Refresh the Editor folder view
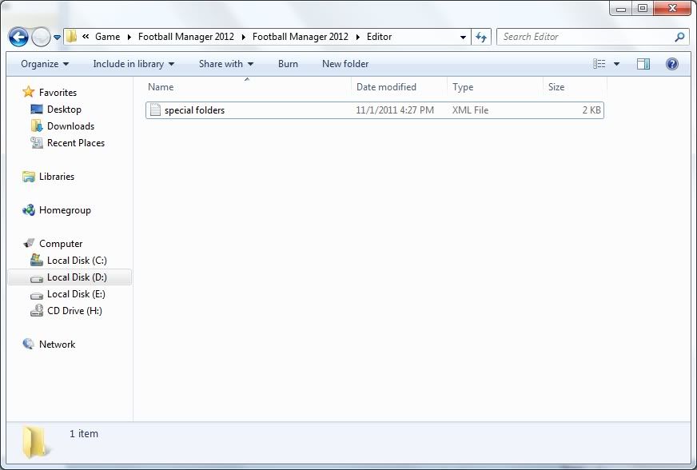This screenshot has width=697, height=470. [481, 37]
